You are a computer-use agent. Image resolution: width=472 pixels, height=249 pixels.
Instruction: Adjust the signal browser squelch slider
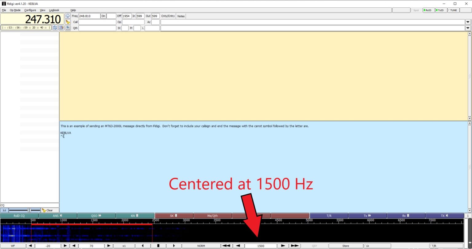click(25, 210)
